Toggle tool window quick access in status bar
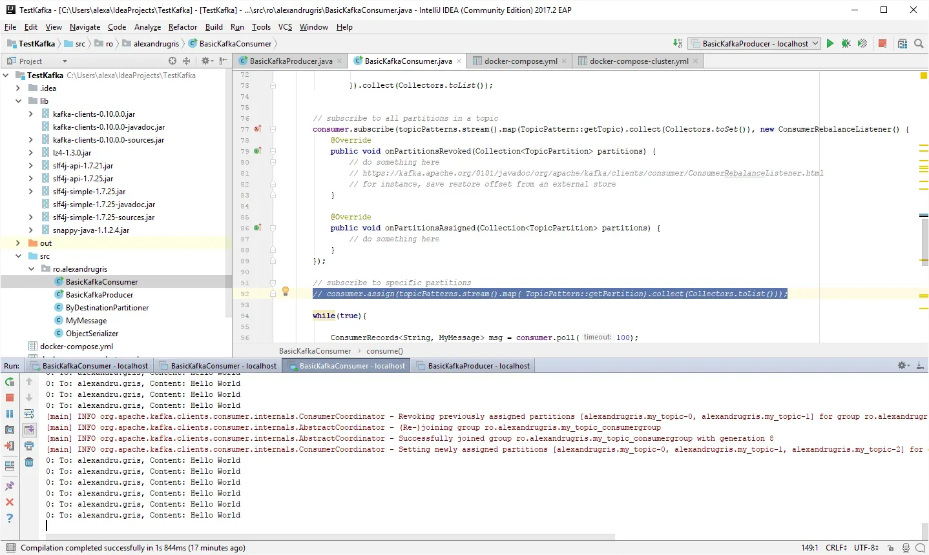Viewport: 929px width, 555px height. pos(10,548)
